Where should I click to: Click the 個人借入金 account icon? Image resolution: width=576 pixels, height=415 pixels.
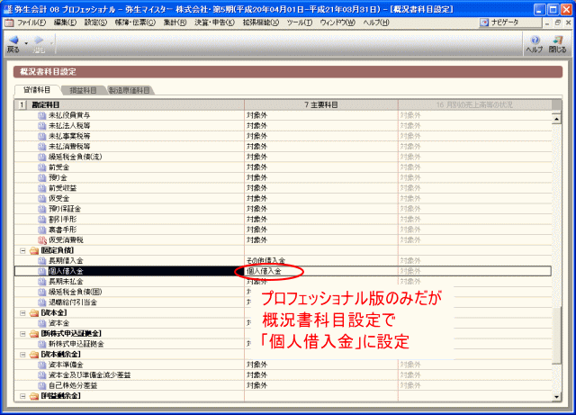point(42,271)
